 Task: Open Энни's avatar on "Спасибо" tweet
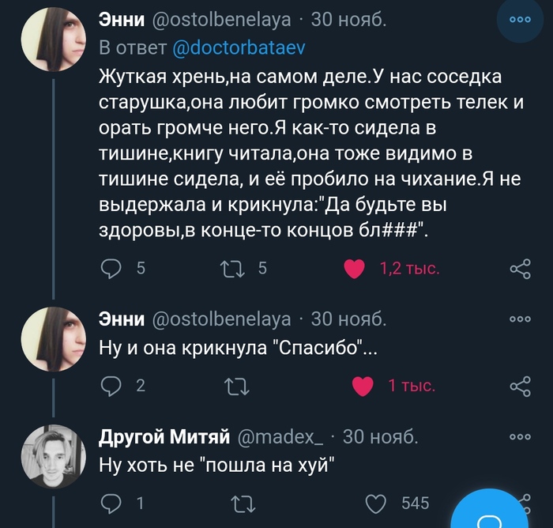point(52,339)
